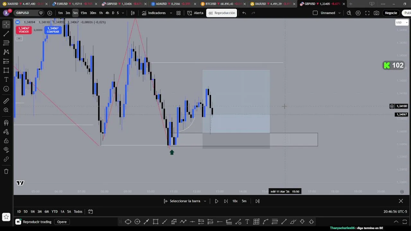Expand the legend chevron below VENDER
411x231 pixels.
(x=19, y=38)
